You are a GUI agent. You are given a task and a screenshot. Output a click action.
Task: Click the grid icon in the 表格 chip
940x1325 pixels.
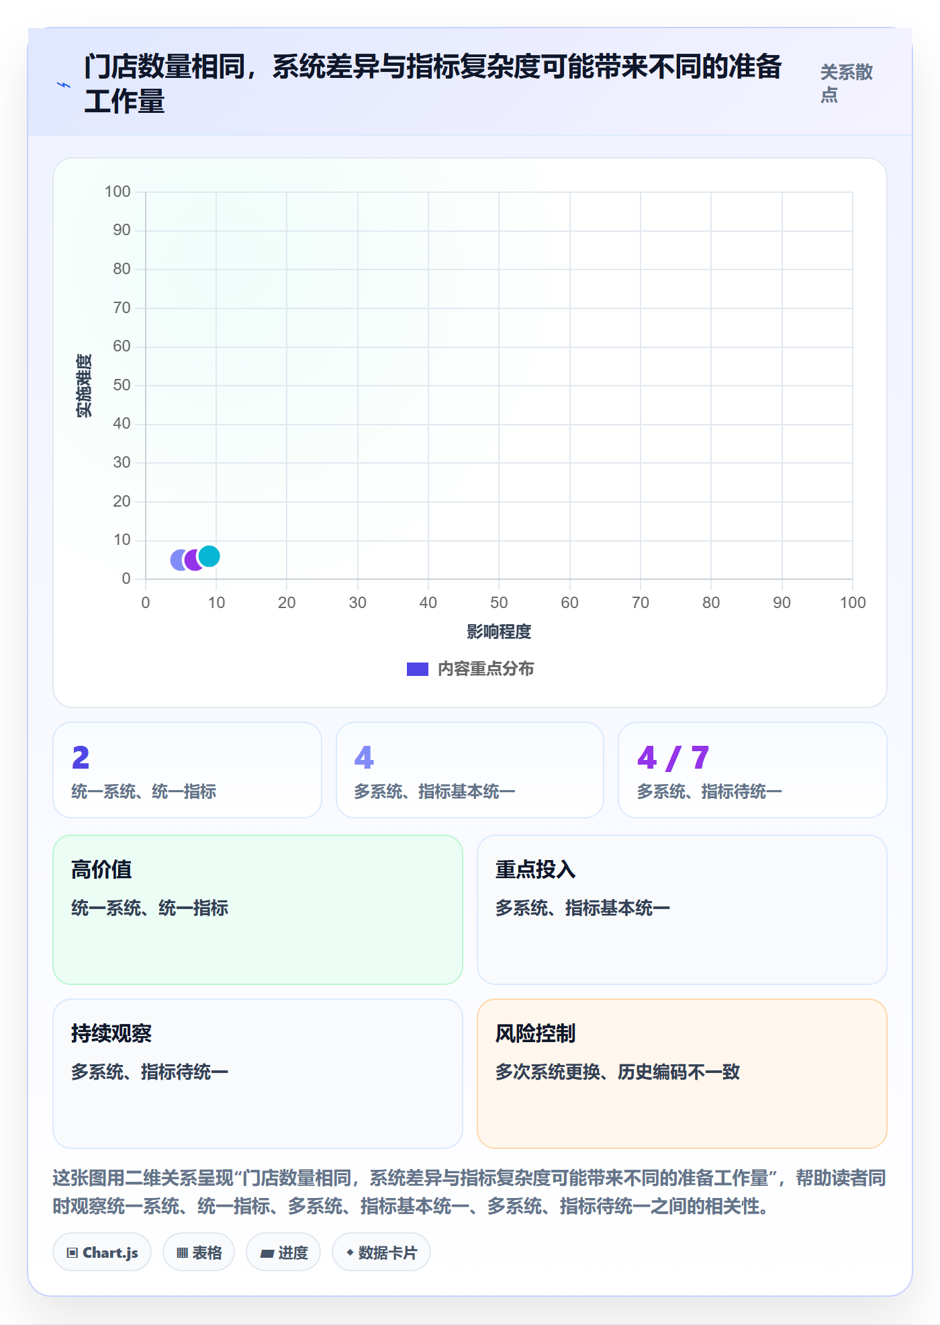(x=182, y=1253)
